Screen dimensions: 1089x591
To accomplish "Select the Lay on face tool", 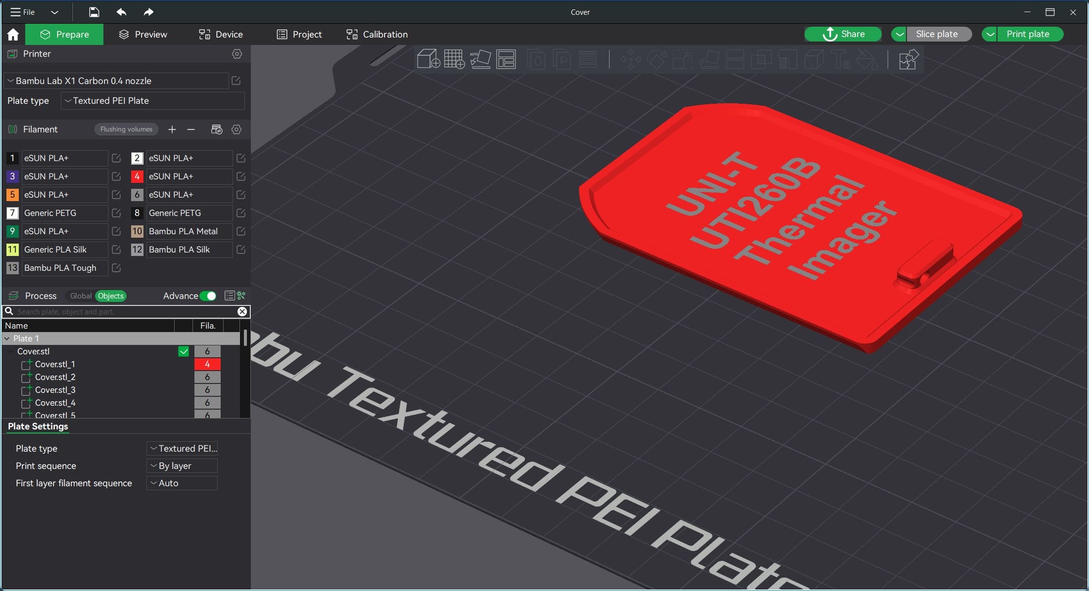I will (709, 60).
